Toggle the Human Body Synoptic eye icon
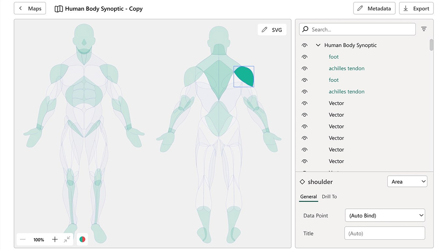Image resolution: width=445 pixels, height=250 pixels. (x=304, y=45)
